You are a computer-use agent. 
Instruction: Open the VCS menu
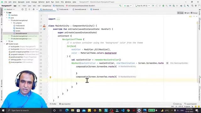click(62, 2)
